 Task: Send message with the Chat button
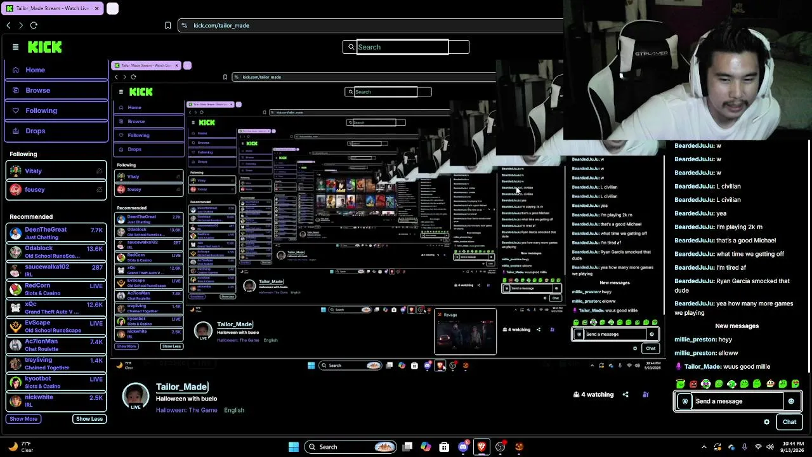789,422
